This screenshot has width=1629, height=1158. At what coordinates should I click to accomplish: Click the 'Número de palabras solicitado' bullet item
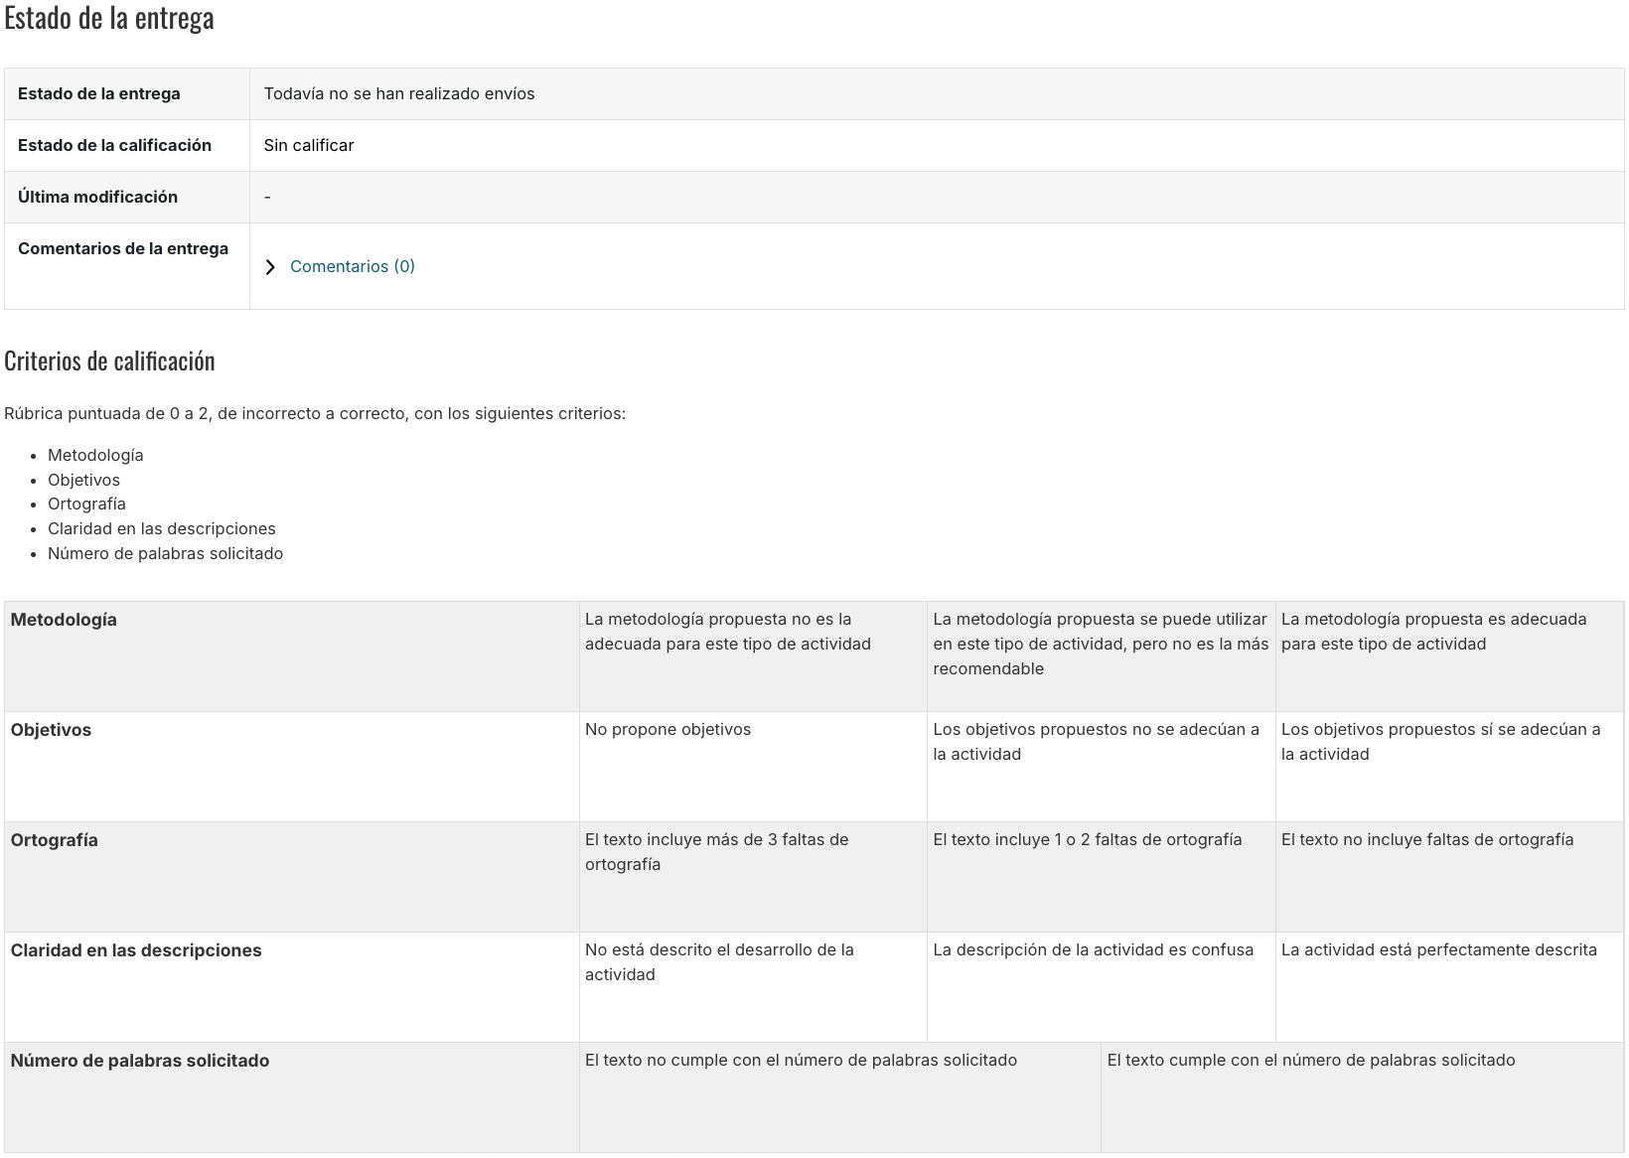click(165, 553)
